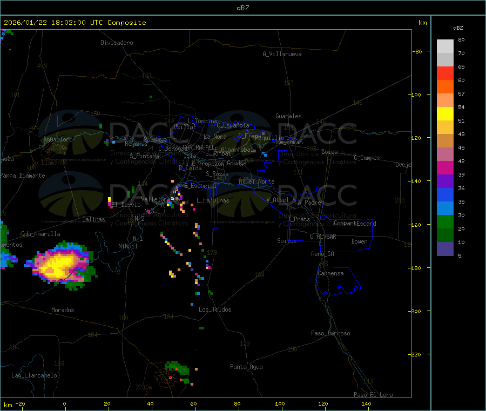This screenshot has width=486, height=411.
Task: Click the Agua_Toro label
Action: pos(58,139)
